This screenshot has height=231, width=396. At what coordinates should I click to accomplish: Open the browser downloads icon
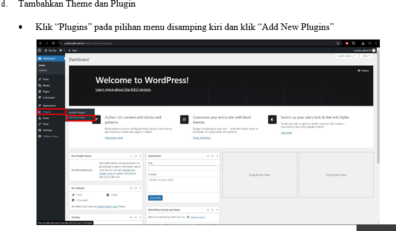point(363,43)
